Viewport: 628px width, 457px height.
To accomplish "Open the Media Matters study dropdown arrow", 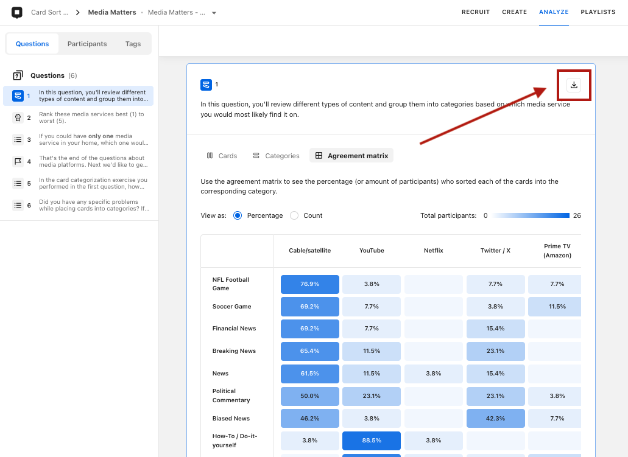I will (214, 13).
